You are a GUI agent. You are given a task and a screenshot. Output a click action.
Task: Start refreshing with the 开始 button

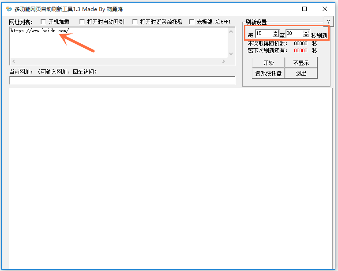pos(268,63)
